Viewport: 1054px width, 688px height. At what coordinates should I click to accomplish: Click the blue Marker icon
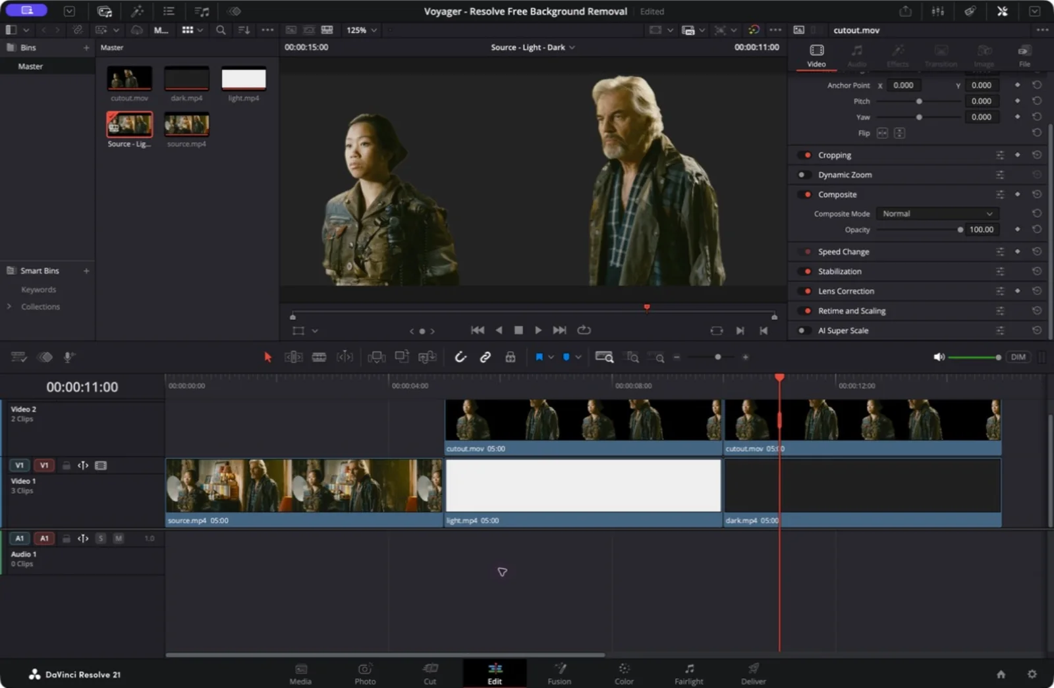566,357
